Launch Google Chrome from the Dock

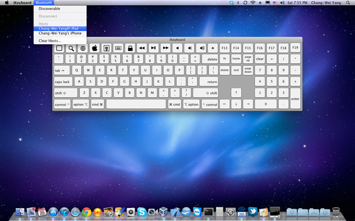click(x=87, y=212)
